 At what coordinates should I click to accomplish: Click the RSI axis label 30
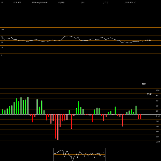click(2, 47)
